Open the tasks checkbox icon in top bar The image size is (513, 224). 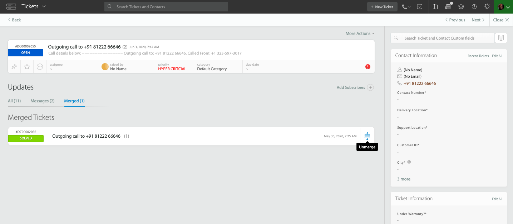click(x=420, y=7)
